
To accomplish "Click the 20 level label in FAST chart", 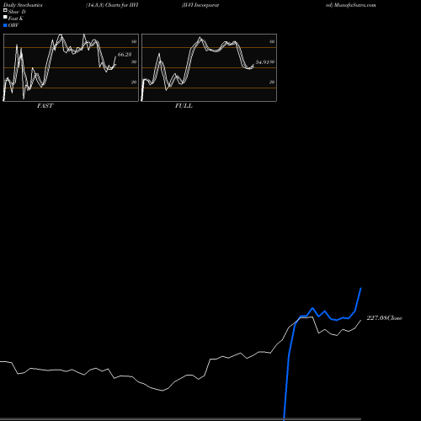I will pyautogui.click(x=134, y=82).
